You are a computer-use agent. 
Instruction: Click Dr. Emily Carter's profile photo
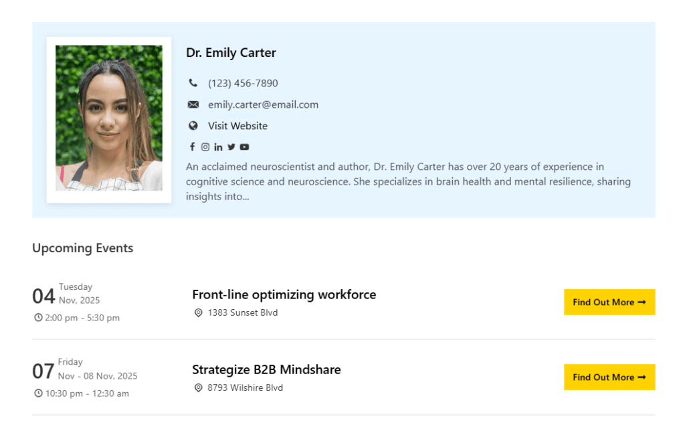coord(108,118)
